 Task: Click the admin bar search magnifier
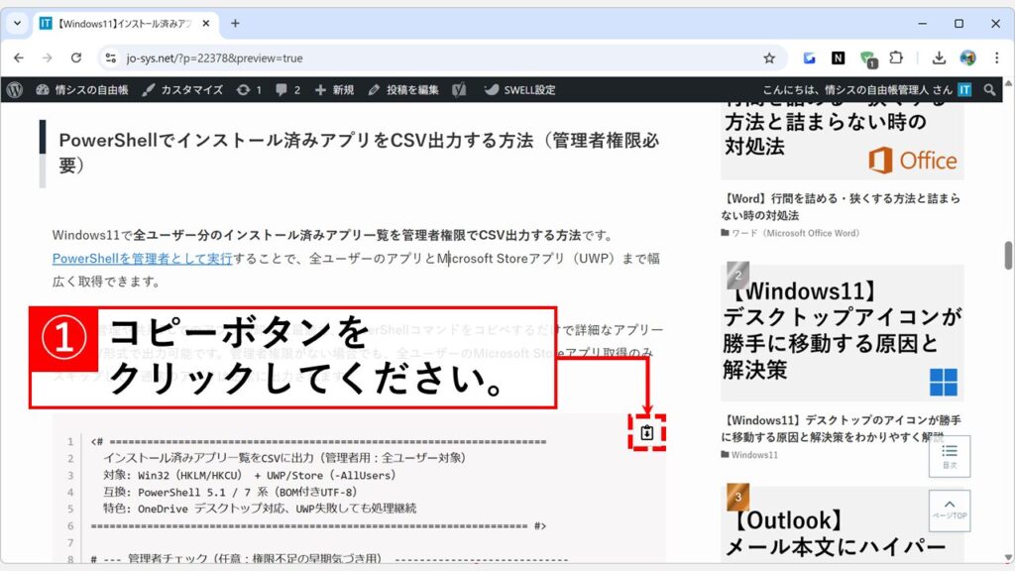coord(989,89)
